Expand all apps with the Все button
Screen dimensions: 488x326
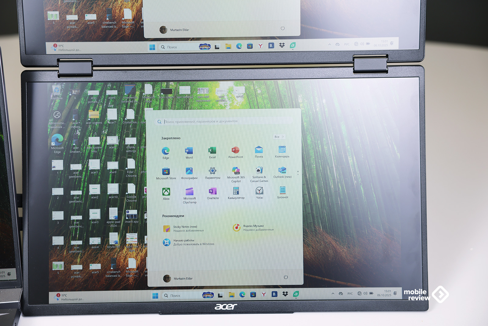[x=279, y=137]
